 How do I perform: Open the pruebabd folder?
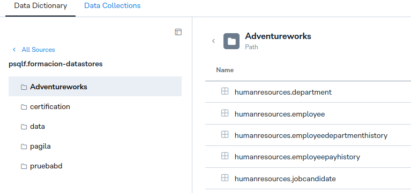point(95,166)
